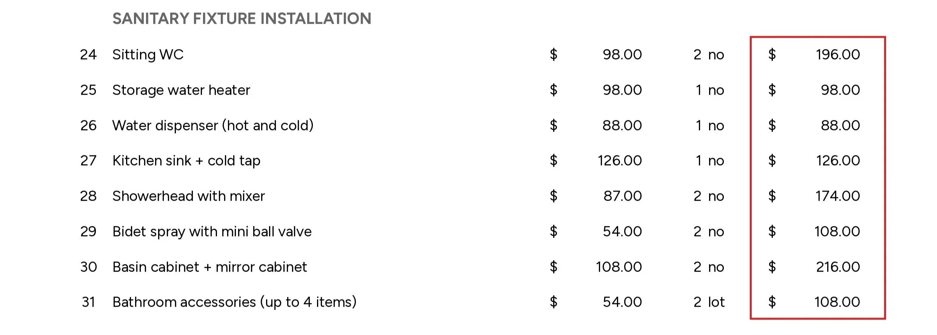Select the '2 lot' quantity cell
The image size is (937, 335).
pyautogui.click(x=709, y=302)
